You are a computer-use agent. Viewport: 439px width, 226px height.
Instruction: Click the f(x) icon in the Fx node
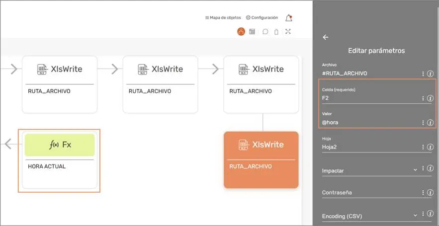click(x=54, y=145)
